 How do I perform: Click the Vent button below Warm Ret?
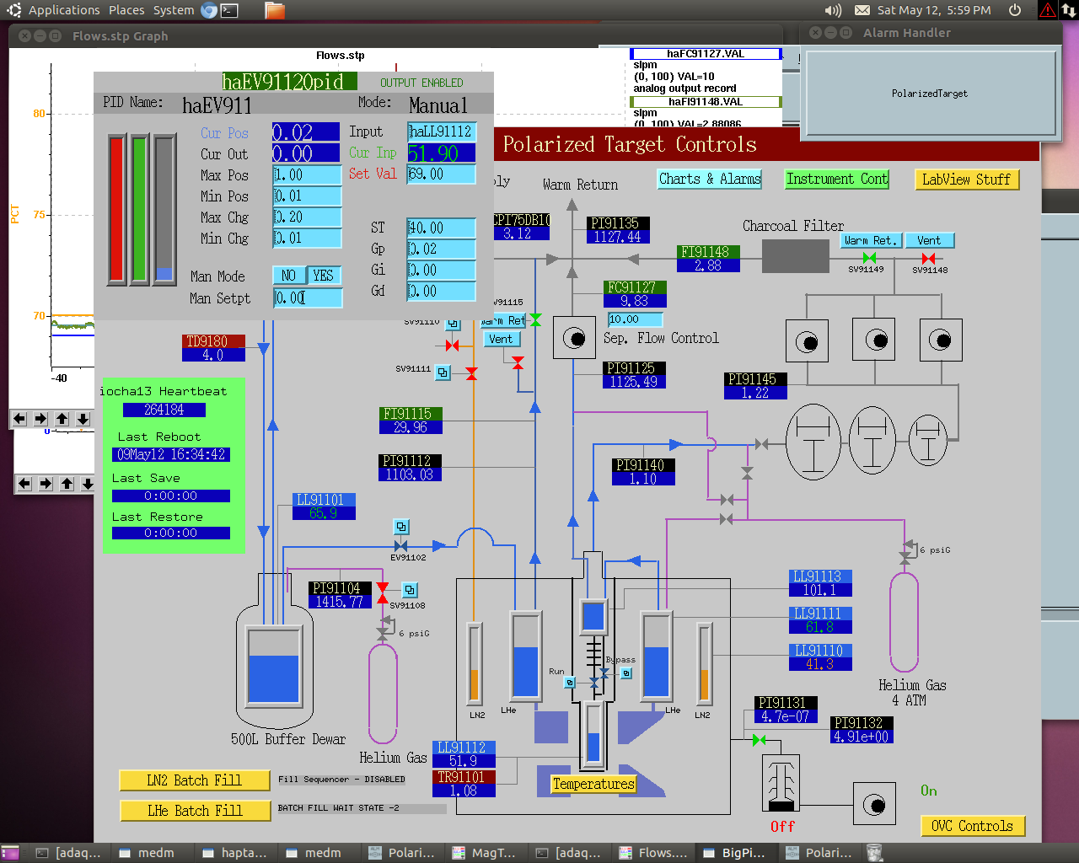(x=501, y=339)
